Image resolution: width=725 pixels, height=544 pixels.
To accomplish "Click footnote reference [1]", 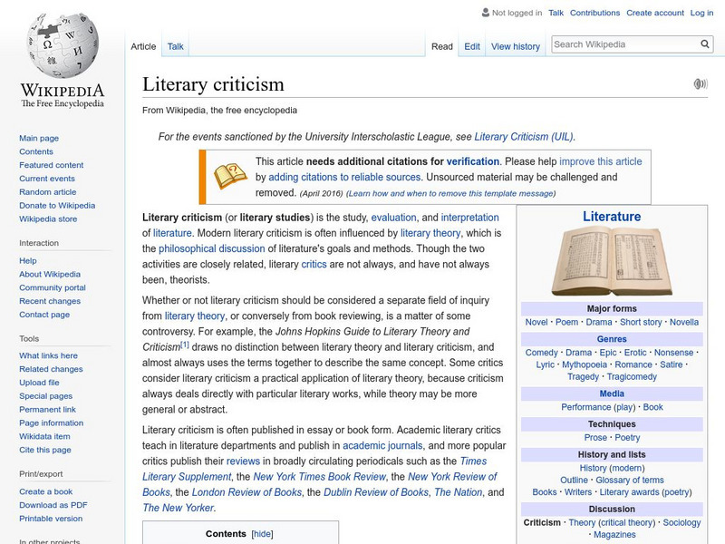I will click(185, 345).
